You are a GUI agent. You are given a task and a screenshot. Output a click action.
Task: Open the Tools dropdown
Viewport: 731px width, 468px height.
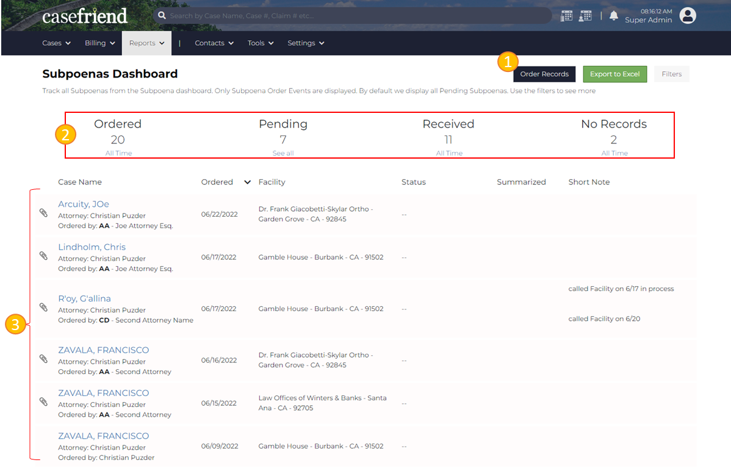click(x=261, y=43)
